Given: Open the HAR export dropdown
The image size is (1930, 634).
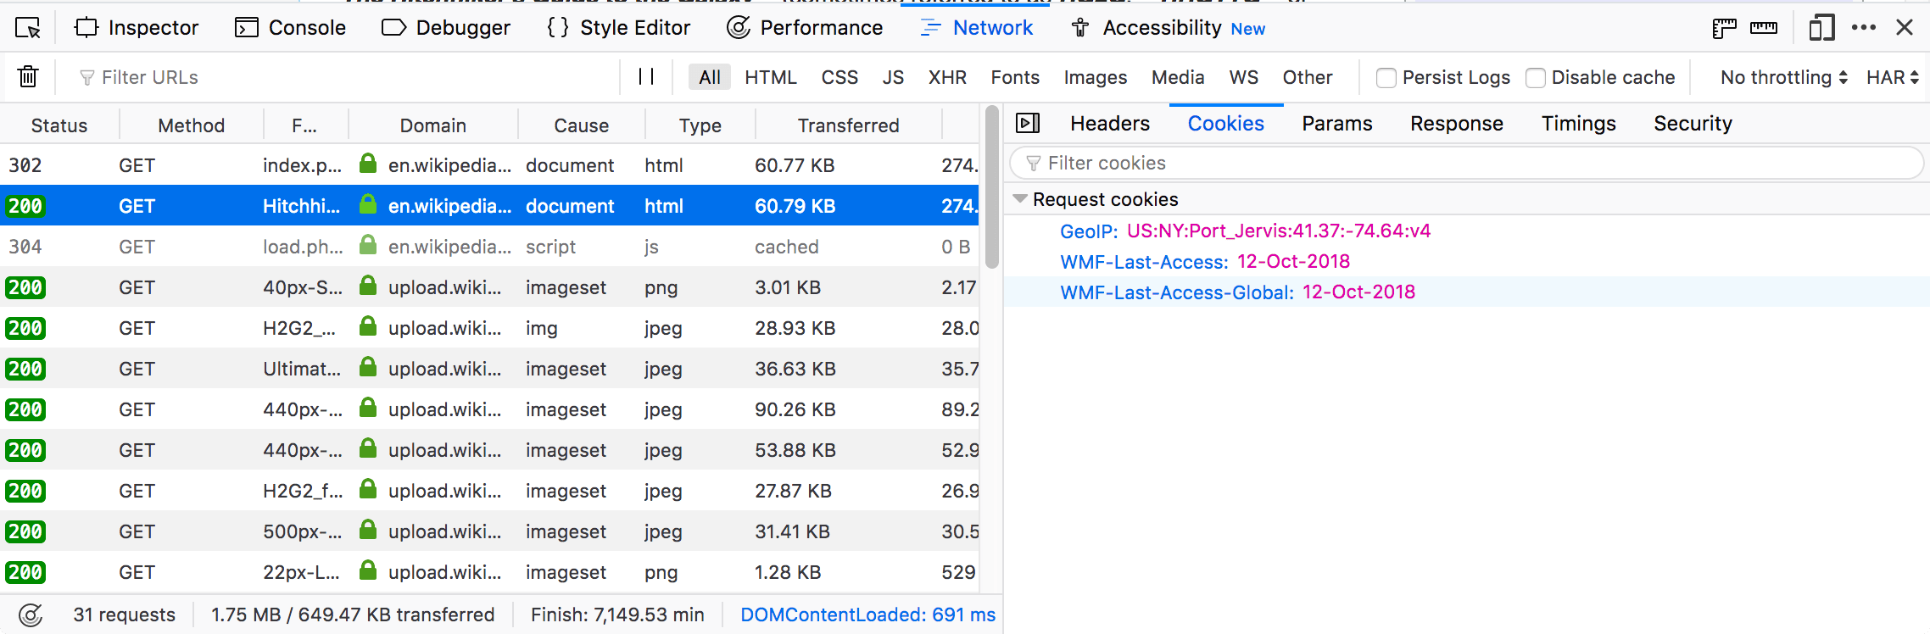Looking at the screenshot, I should click(x=1892, y=77).
